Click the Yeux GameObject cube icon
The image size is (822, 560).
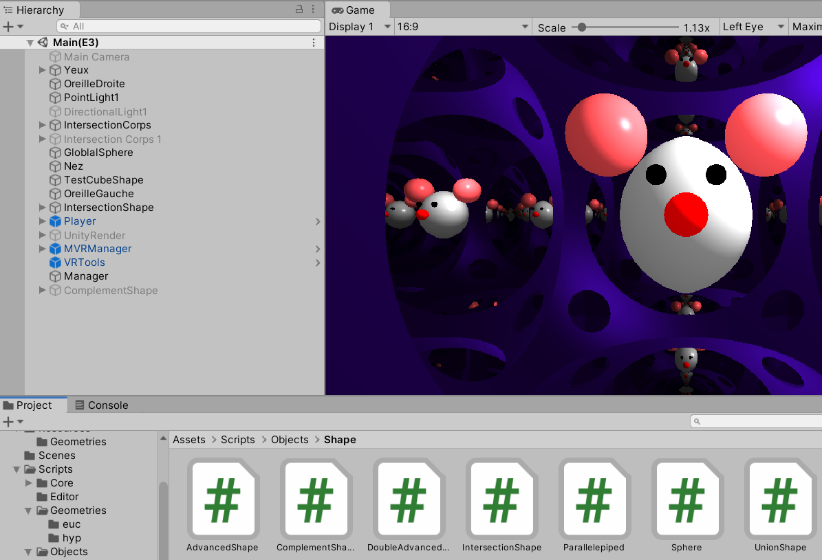[x=55, y=70]
